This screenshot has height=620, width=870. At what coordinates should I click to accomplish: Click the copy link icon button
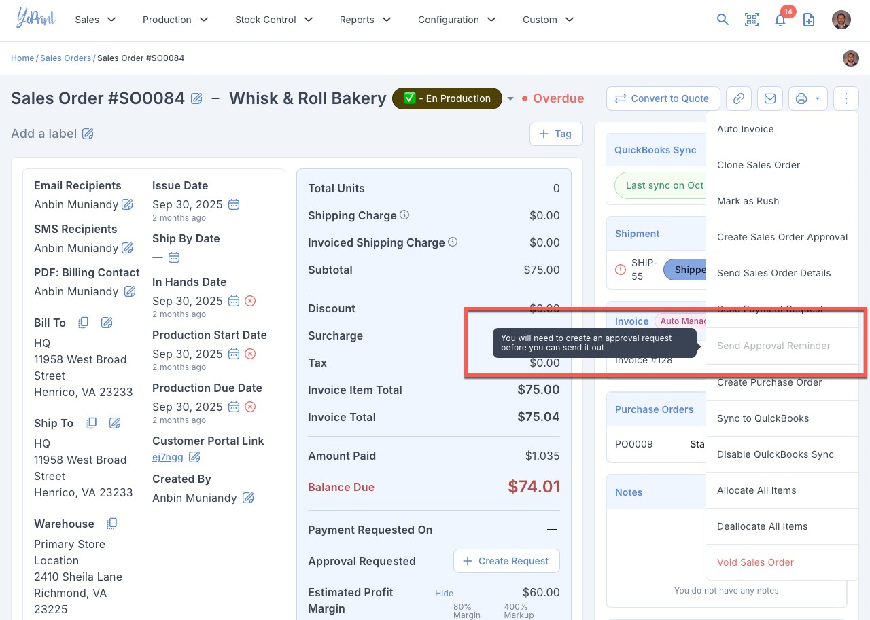click(x=738, y=98)
